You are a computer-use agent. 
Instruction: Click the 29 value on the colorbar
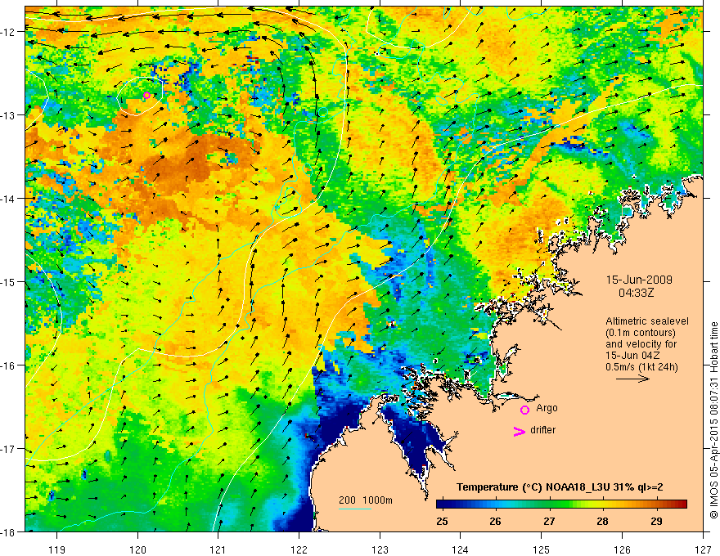click(x=656, y=521)
